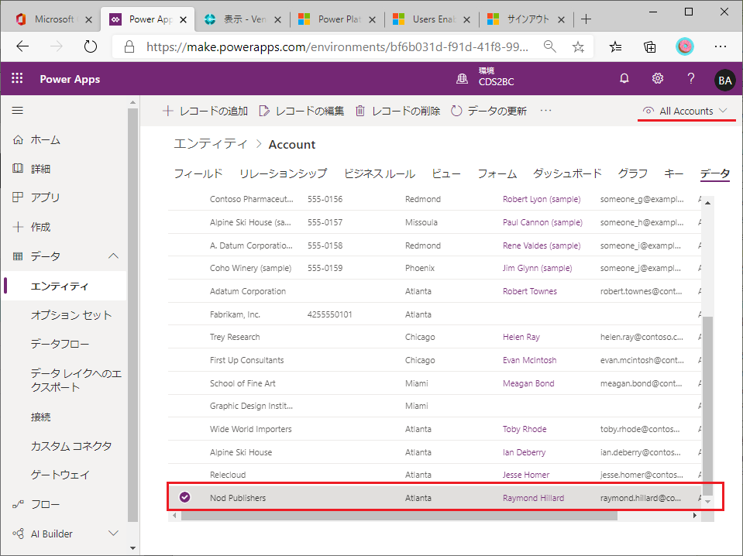743x556 pixels.
Task: Click レコードの追加 to add a record
Action: click(205, 111)
